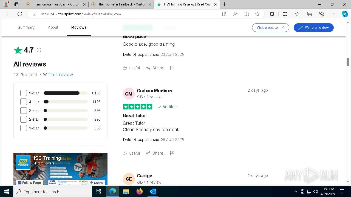Open George's profile name link

[x=145, y=176]
